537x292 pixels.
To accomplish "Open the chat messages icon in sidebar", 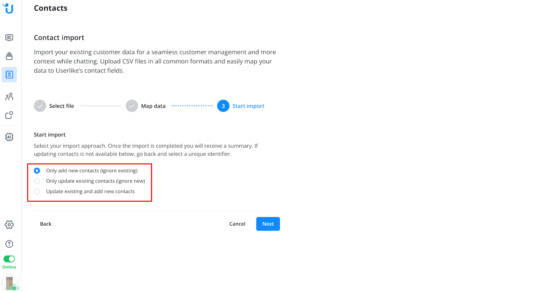I will [x=9, y=38].
